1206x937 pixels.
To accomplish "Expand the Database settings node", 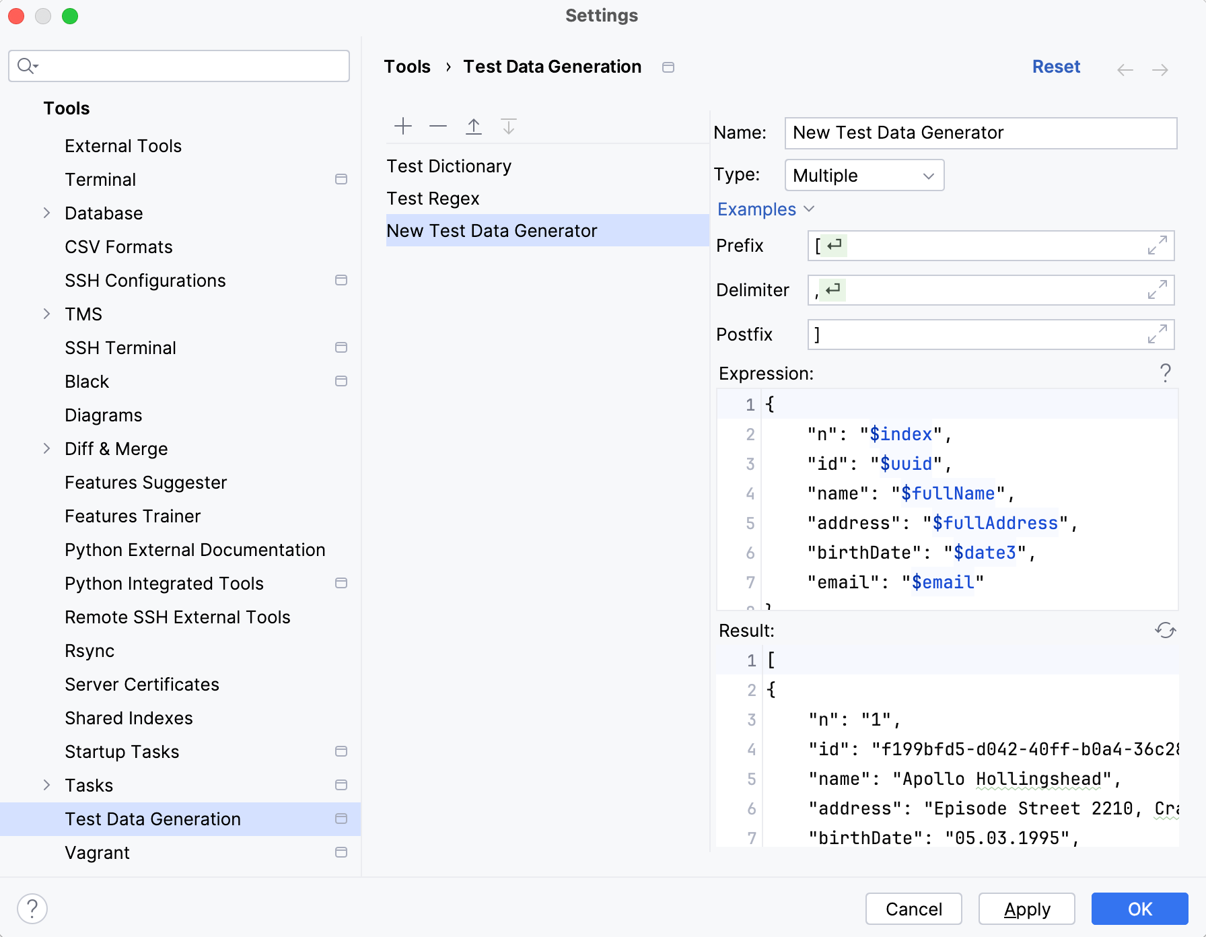I will pyautogui.click(x=46, y=213).
